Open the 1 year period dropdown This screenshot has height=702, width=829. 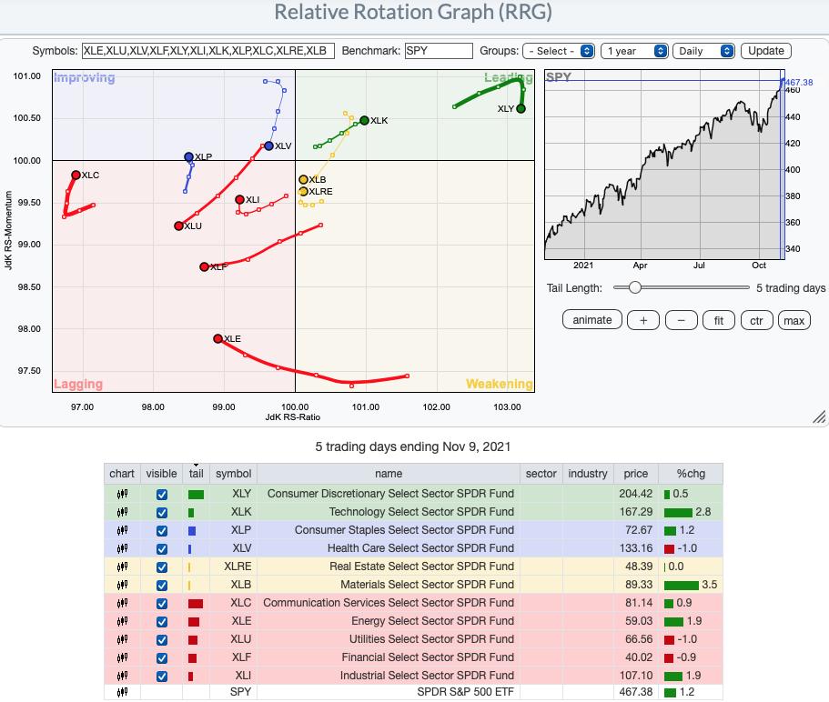(x=634, y=51)
